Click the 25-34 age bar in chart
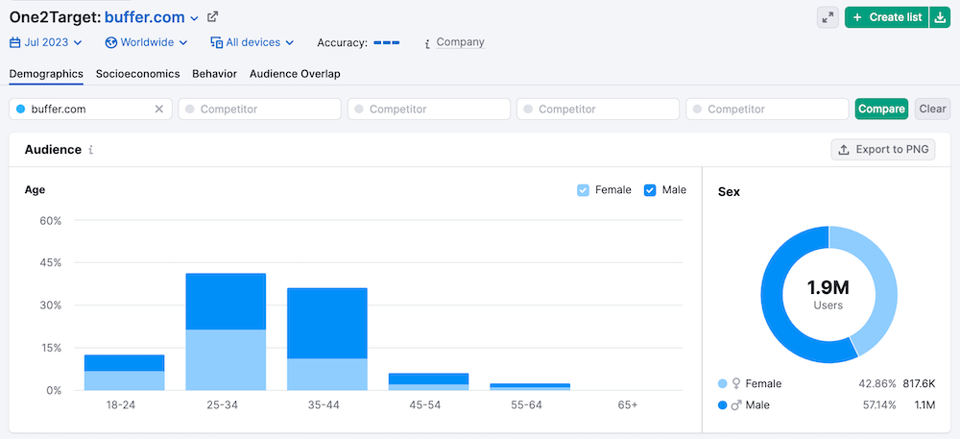The image size is (960, 439). (226, 331)
